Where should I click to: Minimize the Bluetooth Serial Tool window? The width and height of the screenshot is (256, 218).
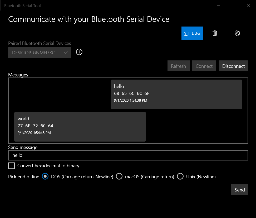(219, 6)
